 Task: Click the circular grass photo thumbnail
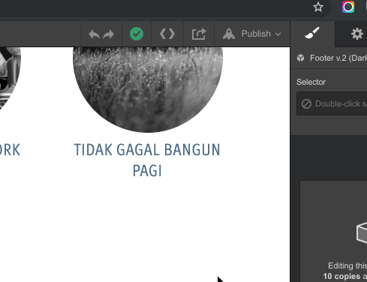(x=148, y=90)
